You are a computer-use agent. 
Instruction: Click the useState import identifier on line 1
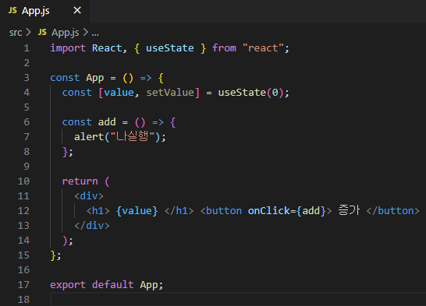point(170,48)
